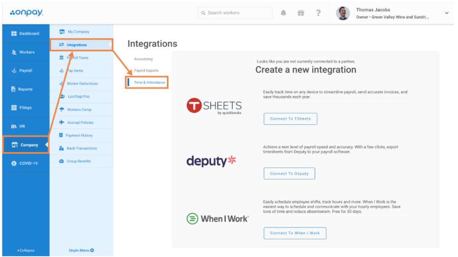Click the OnPay logo
458x257 pixels.
[26, 13]
